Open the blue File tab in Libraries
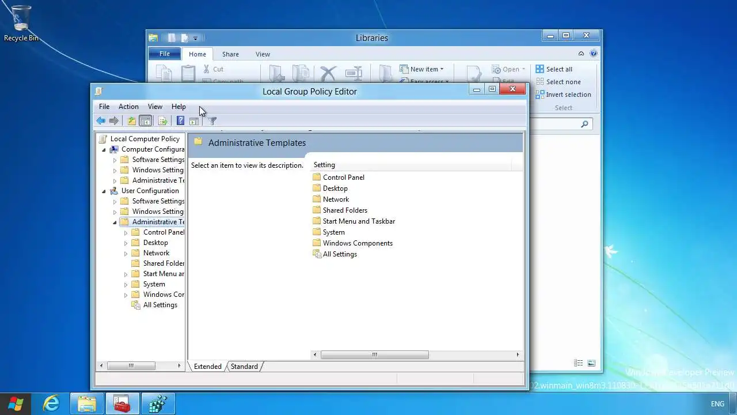This screenshot has width=737, height=415. (x=165, y=54)
